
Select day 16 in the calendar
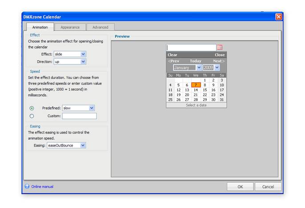click(x=213, y=90)
